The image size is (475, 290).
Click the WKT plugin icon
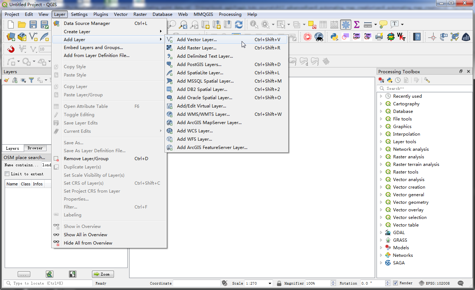(401, 36)
